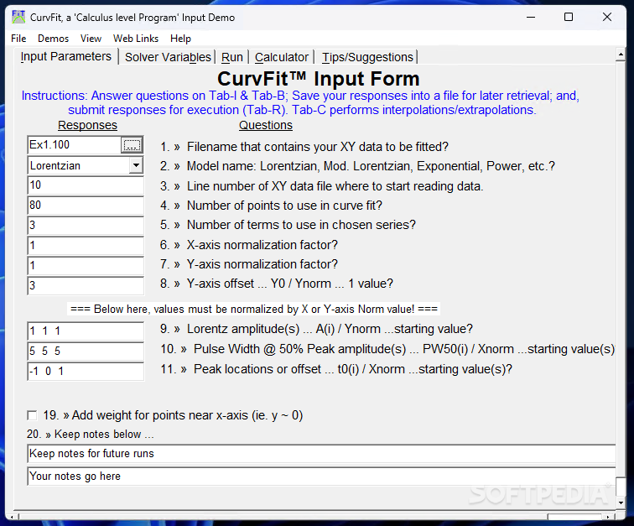Click question 1 filename text

coord(318,147)
